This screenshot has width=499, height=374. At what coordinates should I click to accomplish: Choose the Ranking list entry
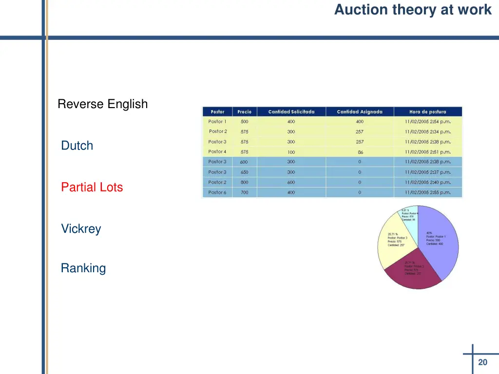click(x=83, y=268)
